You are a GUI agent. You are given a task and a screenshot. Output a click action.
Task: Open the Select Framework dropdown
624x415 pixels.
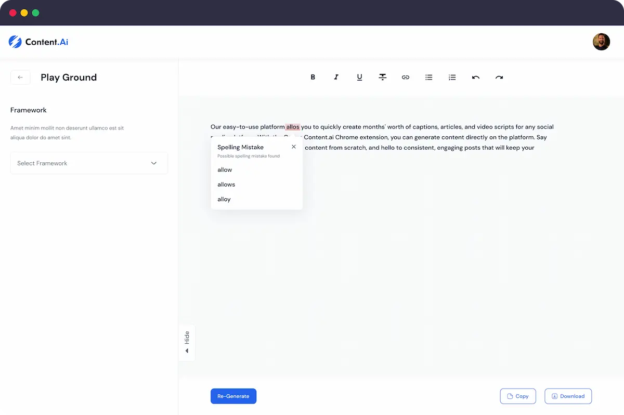[x=89, y=163]
